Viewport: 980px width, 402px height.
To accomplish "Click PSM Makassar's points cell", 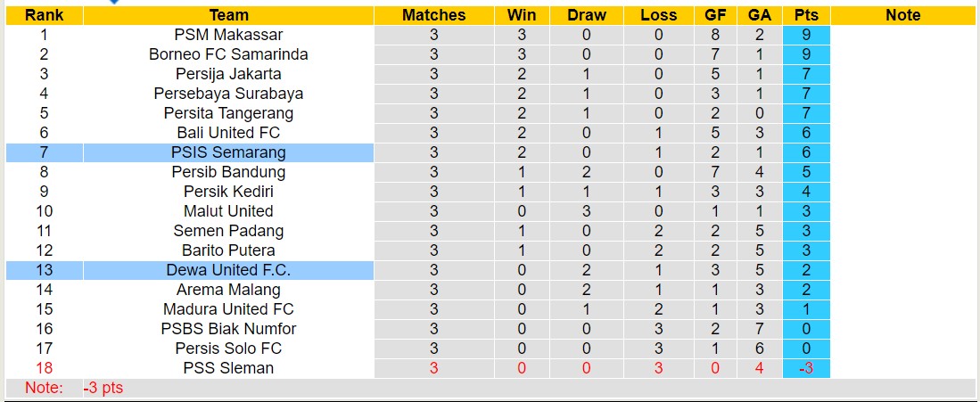I will coord(806,35).
